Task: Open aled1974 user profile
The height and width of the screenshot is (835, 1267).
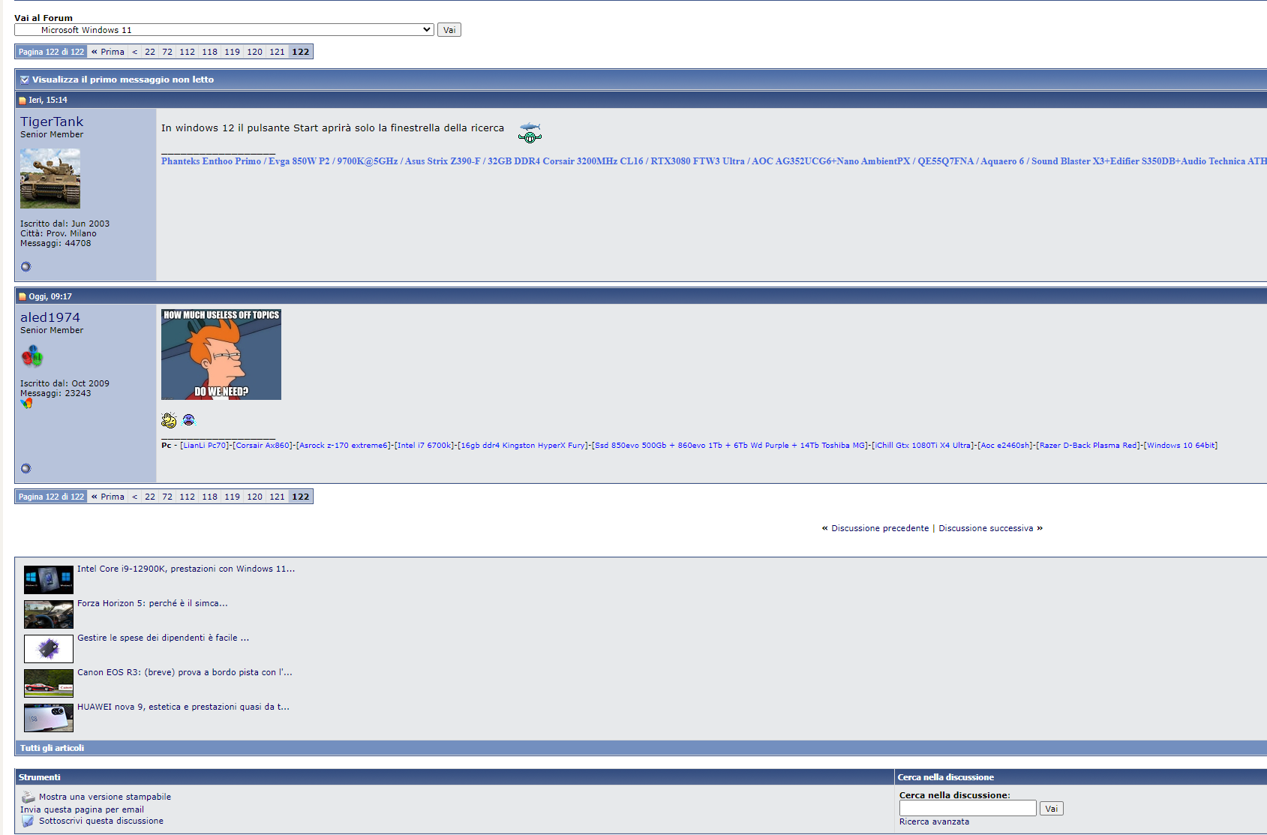Action: 50,317
